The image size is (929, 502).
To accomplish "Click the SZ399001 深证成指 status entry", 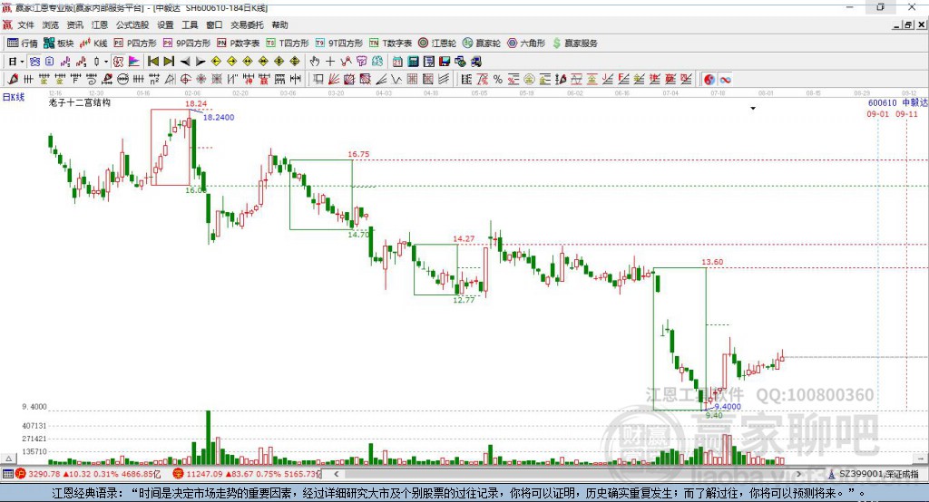I will point(874,474).
